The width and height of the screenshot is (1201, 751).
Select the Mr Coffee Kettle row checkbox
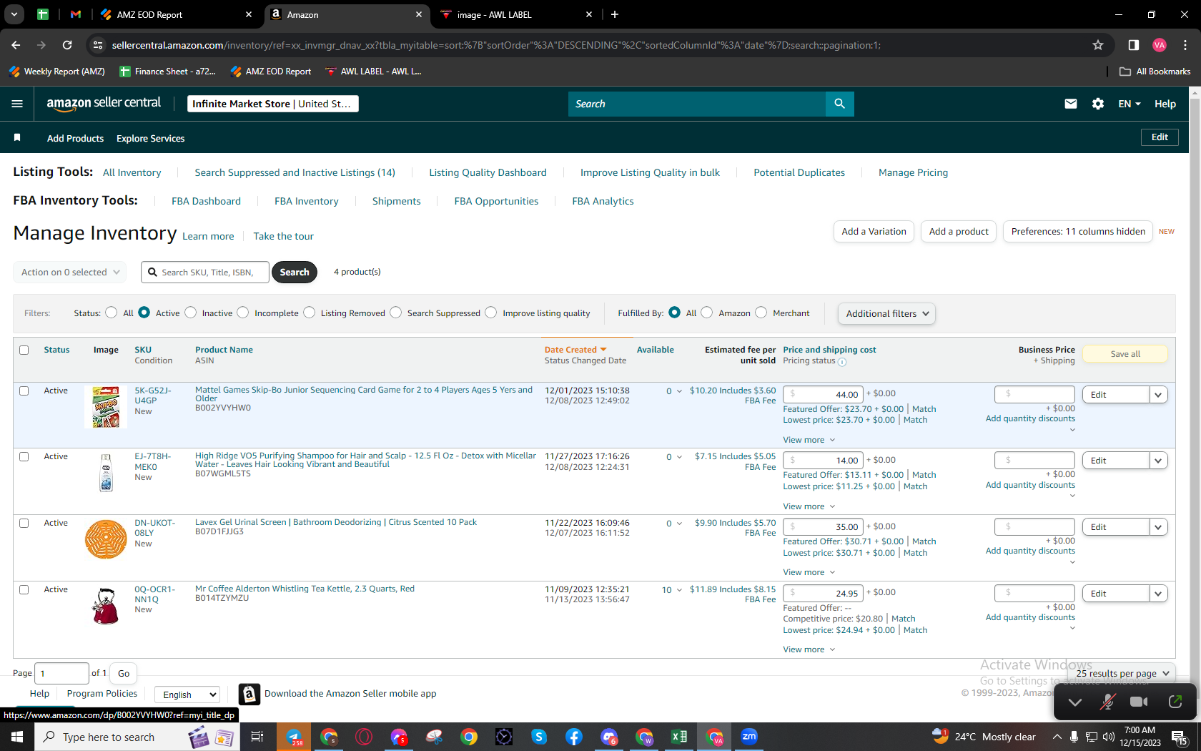click(x=24, y=589)
